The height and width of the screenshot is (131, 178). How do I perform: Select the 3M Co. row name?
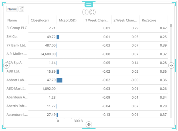click(12, 37)
